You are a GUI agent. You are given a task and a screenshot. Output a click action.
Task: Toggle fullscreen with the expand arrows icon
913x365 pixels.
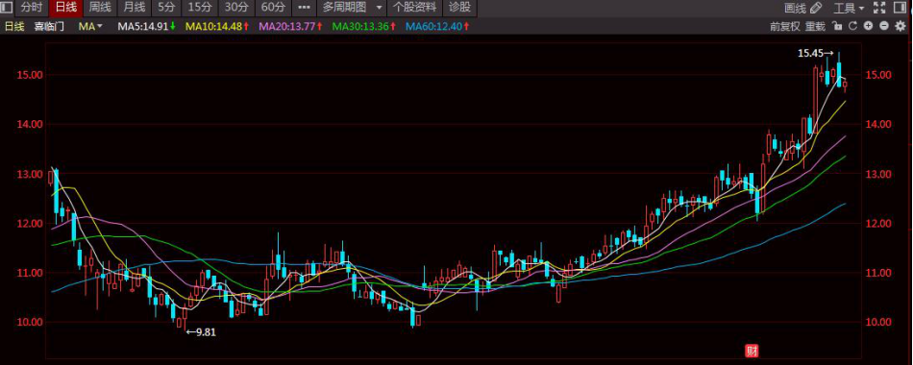(879, 8)
